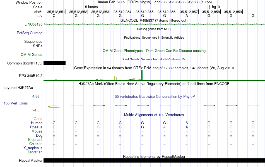The image size is (265, 167).
Task: Click the tall green GTEx expression bar
Action: click(x=142, y=75)
